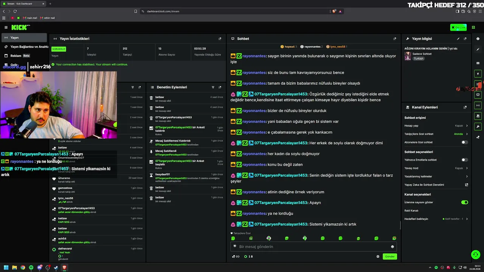Viewport: 484px width, 272px height.
Task: Edit stream info with the pencil icon
Action: point(458,39)
